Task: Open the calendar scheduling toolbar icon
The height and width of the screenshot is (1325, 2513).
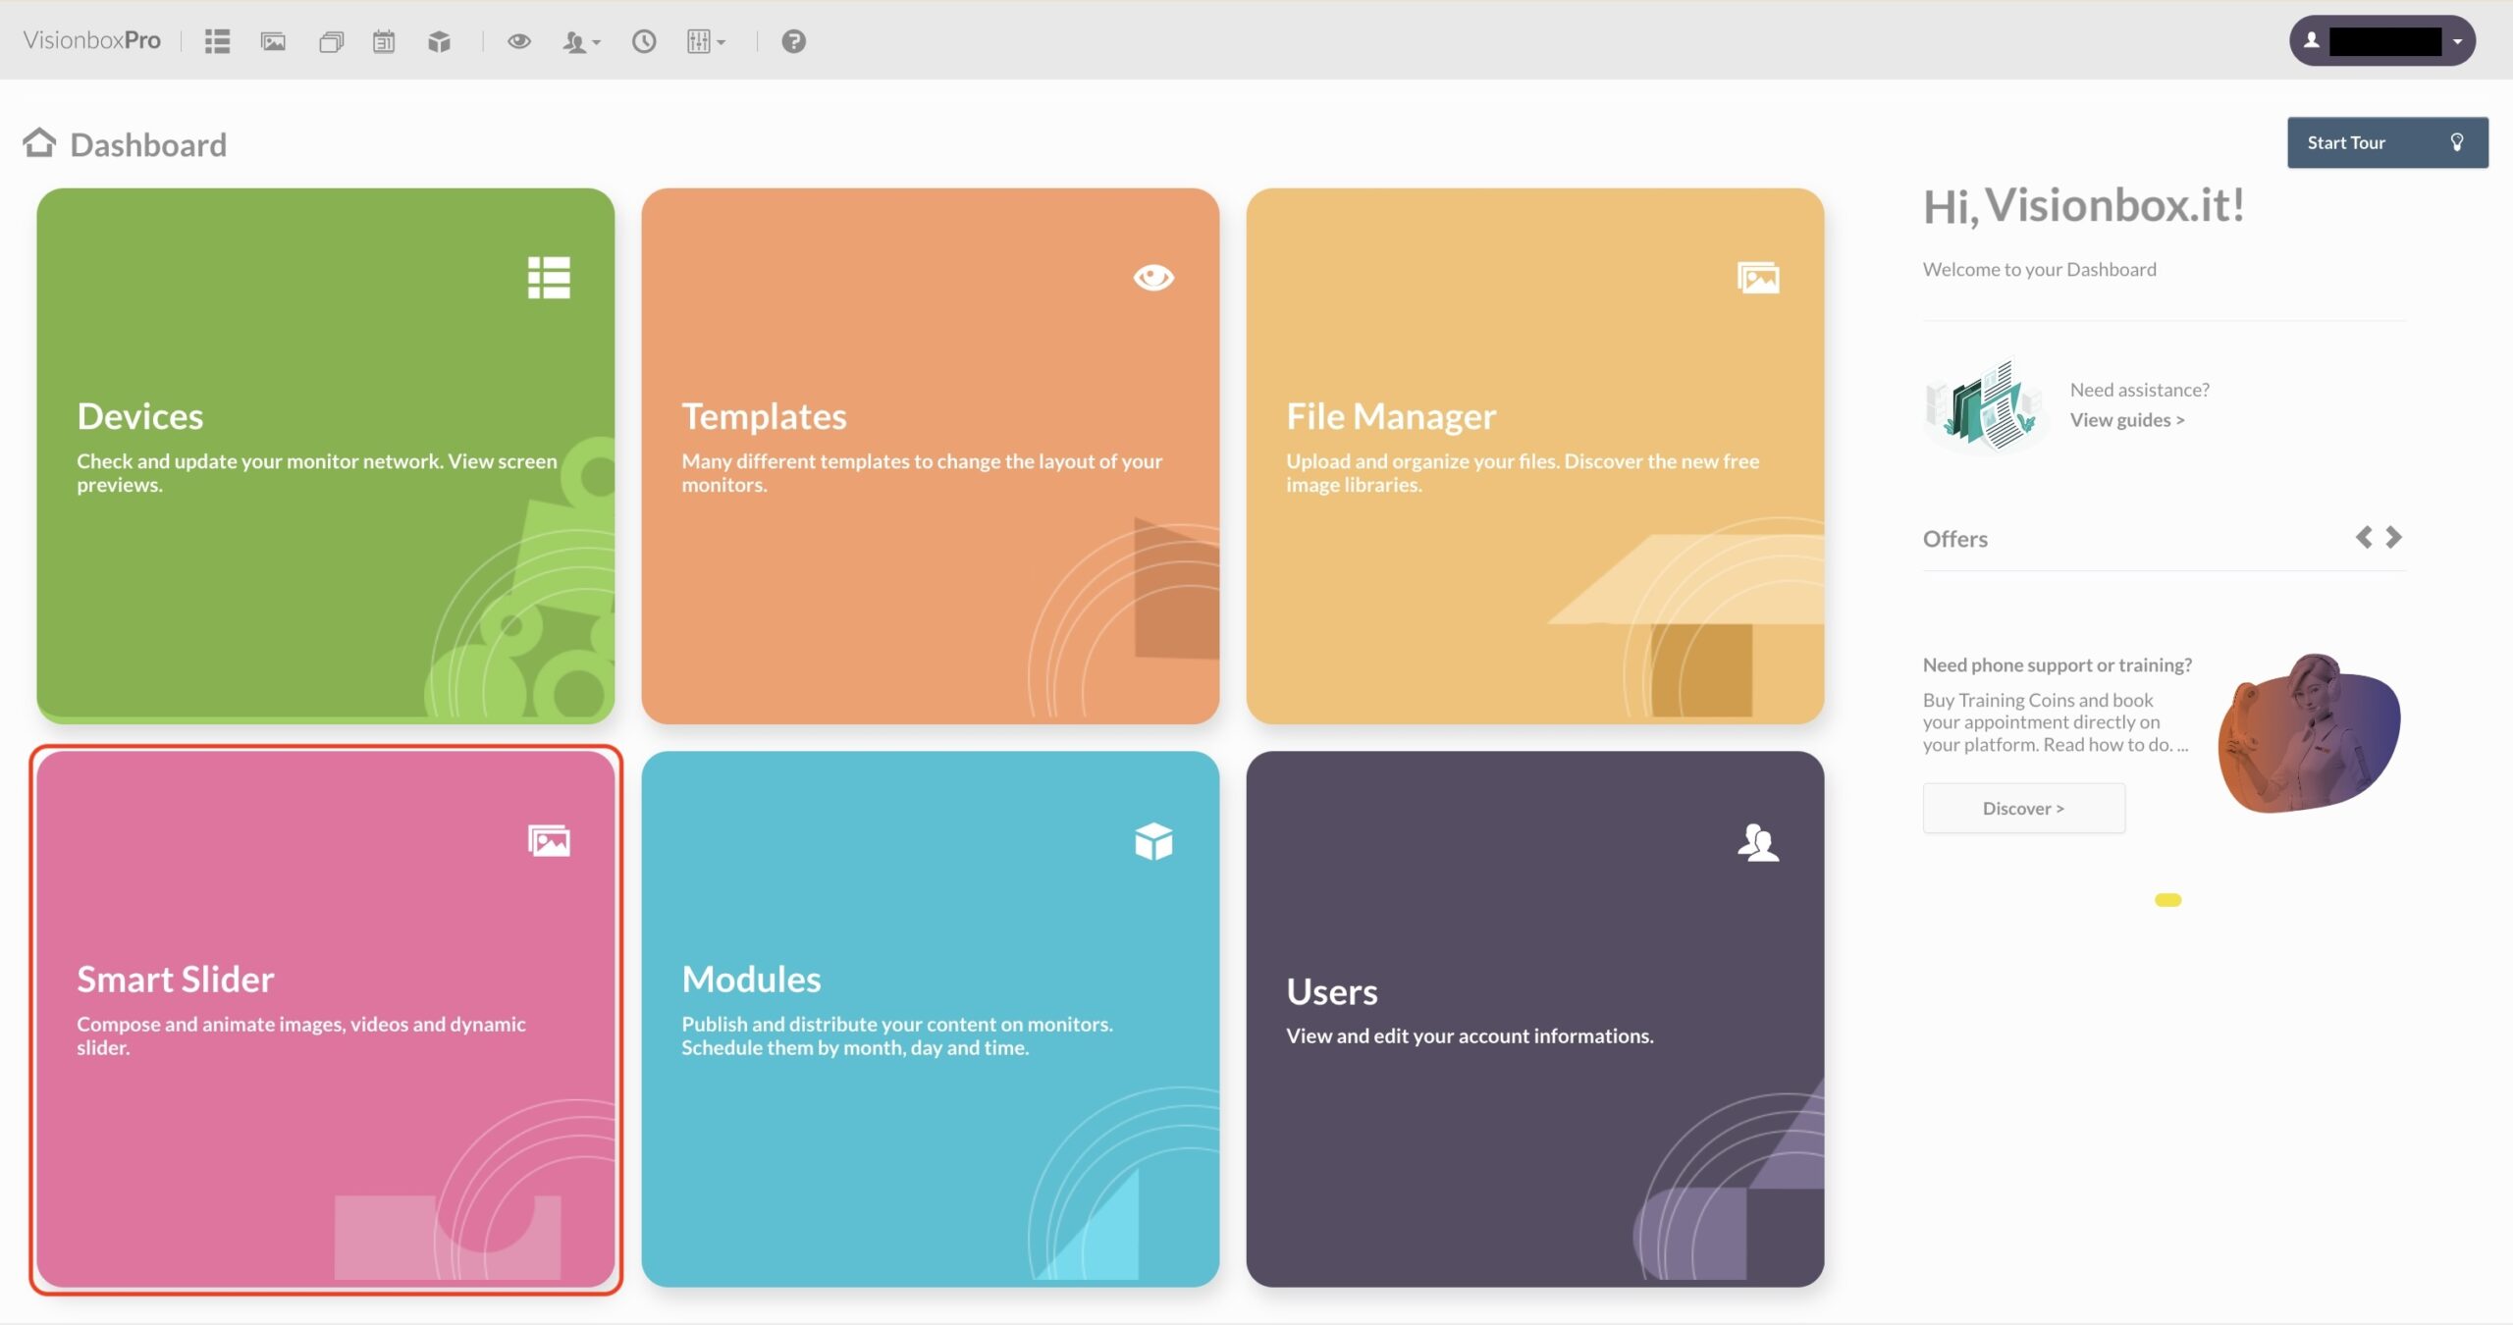Action: click(x=384, y=41)
